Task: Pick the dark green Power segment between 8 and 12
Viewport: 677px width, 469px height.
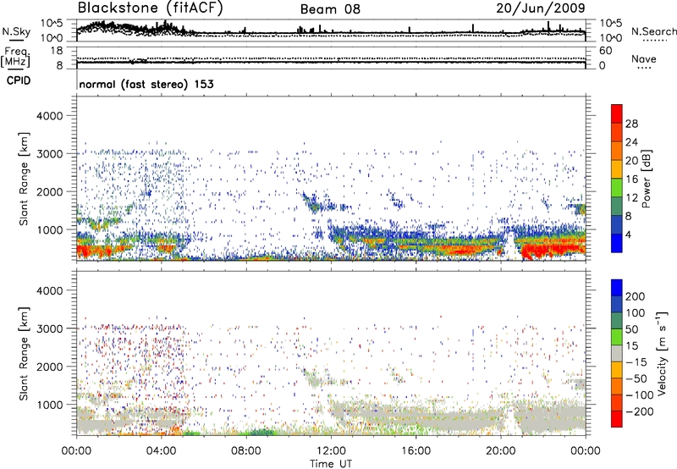Action: (617, 206)
